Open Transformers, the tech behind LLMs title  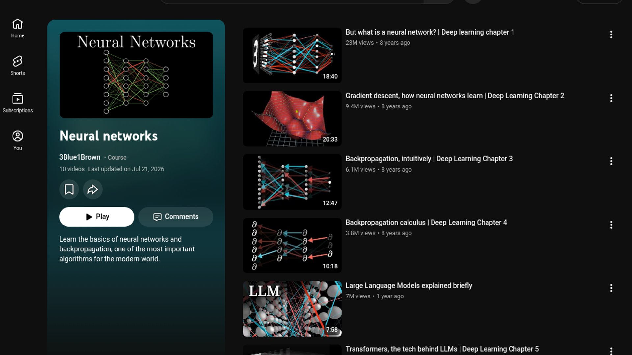pos(442,349)
